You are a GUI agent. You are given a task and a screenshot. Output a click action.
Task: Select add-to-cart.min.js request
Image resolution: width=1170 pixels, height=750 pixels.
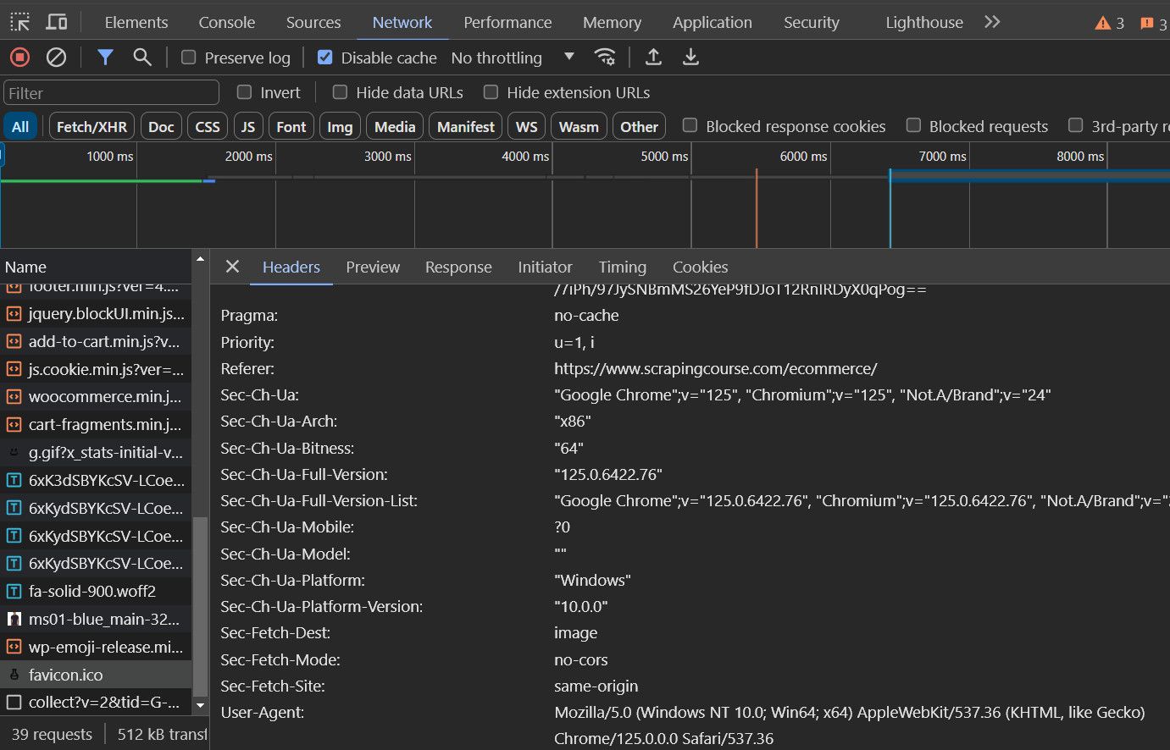[96, 342]
